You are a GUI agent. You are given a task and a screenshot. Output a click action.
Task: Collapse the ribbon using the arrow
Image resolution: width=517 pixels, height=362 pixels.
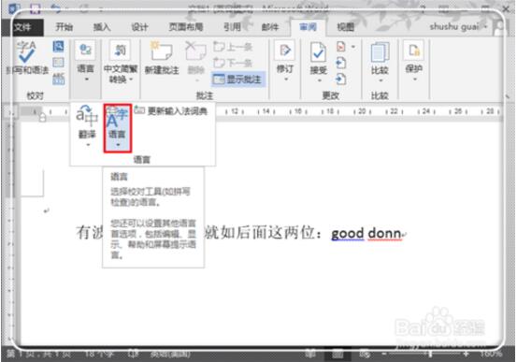tap(507, 96)
